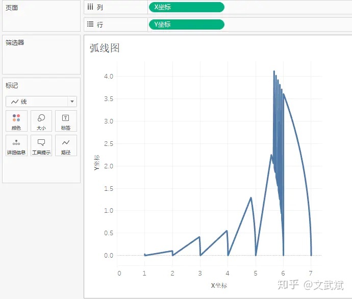Click the 7 tick label on X axis

point(311,273)
